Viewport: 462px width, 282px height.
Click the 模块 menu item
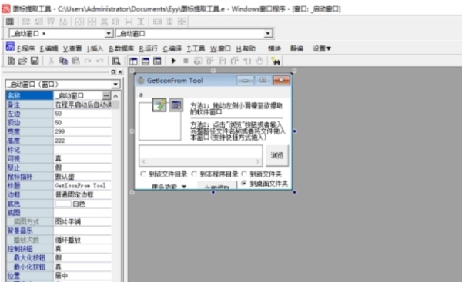274,48
